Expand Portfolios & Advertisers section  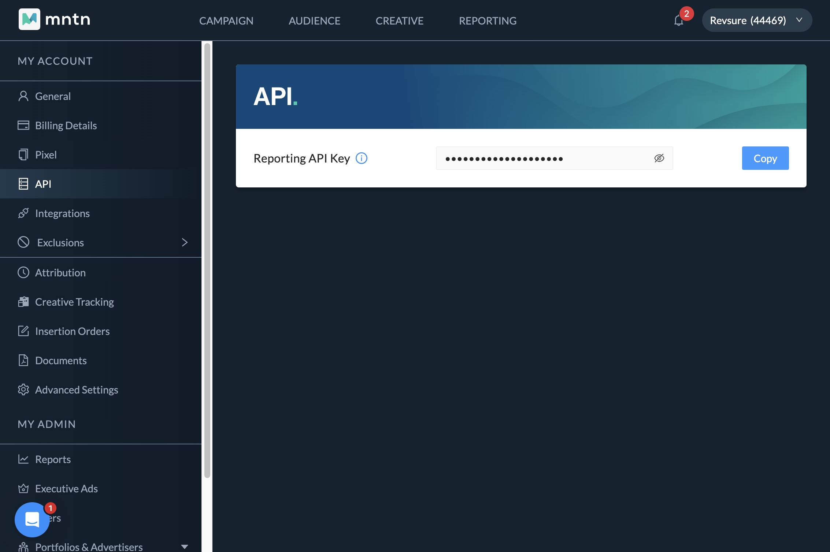[185, 547]
